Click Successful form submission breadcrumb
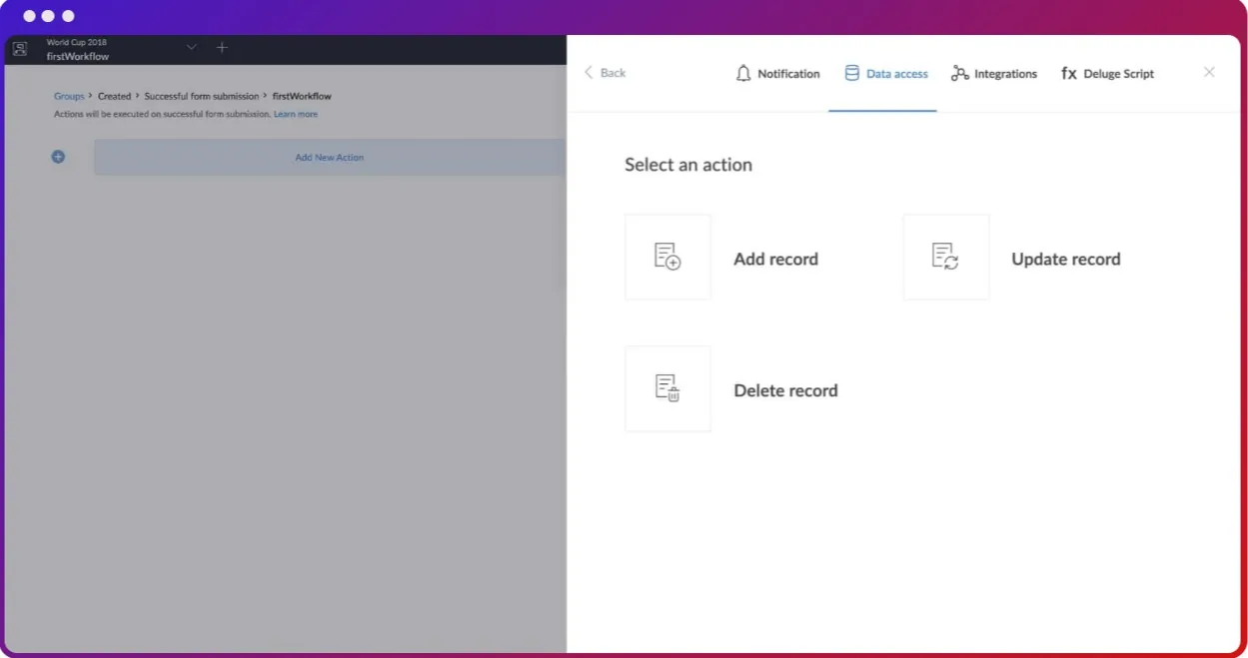The image size is (1248, 658). 201,97
